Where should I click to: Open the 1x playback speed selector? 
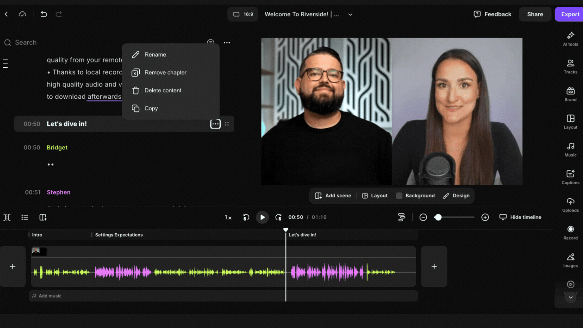point(228,217)
